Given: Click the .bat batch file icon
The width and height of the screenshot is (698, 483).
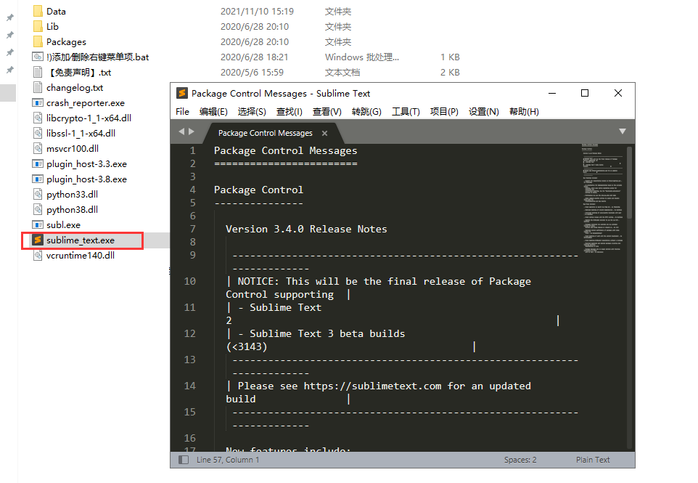Looking at the screenshot, I should pos(38,57).
